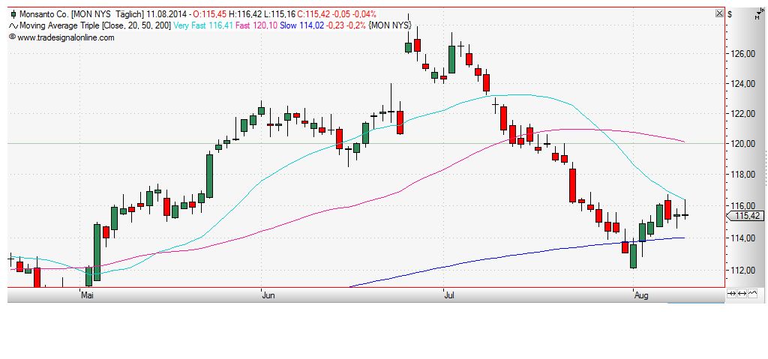Screen dimensions: 768x359
Task: Click the opening price O:115,45 in header
Action: (211, 15)
